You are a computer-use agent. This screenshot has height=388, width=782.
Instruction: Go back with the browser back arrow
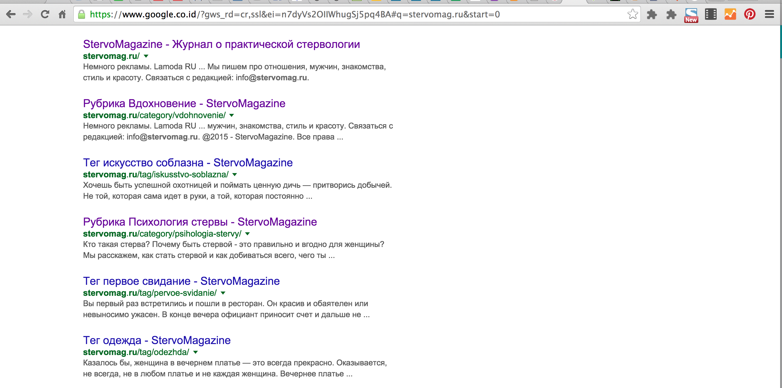click(11, 14)
